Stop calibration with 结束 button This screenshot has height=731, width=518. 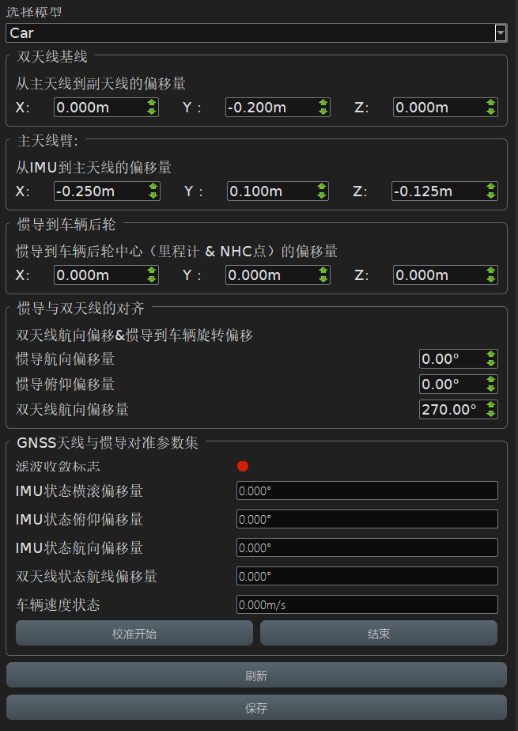[379, 633]
